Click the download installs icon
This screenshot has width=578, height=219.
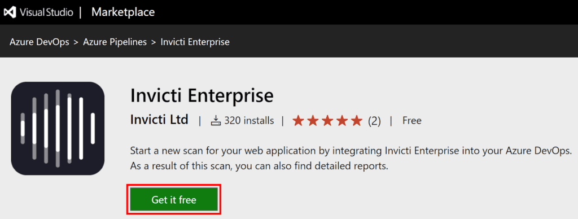(216, 121)
